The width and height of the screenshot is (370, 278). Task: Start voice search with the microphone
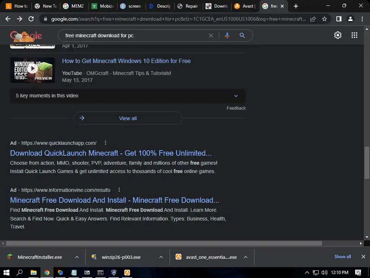[227, 35]
